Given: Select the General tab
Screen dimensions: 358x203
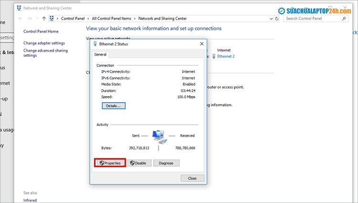Looking at the screenshot, I should point(100,55).
